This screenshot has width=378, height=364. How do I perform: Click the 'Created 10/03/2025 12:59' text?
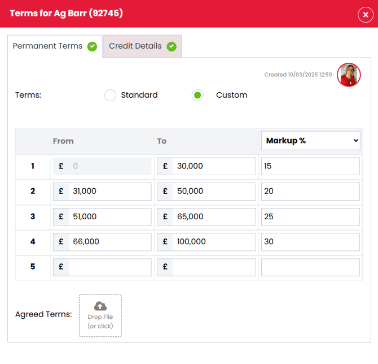click(298, 75)
